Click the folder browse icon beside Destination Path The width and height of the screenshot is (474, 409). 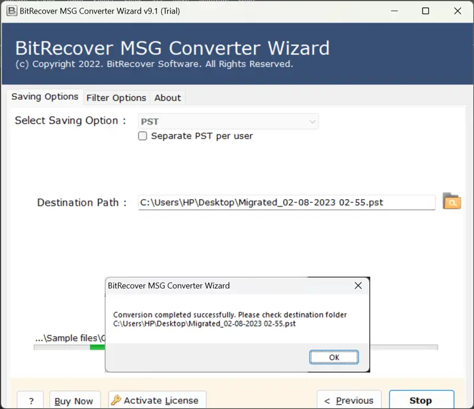(451, 201)
